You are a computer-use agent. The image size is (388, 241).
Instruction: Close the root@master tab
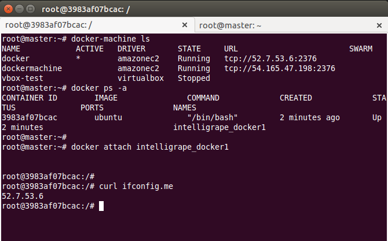tap(379, 25)
